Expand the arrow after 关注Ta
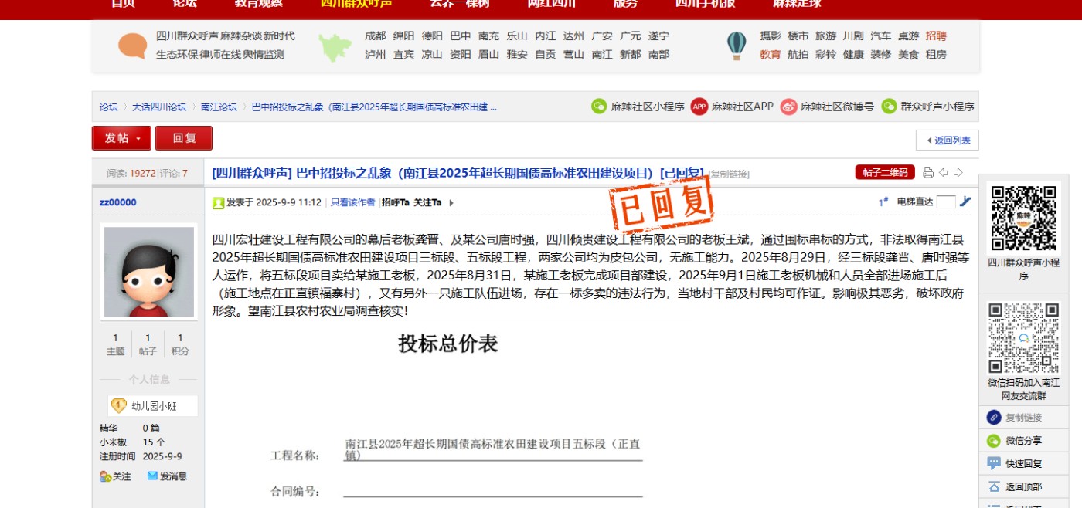Viewport: 1082px width, 508px height. (x=451, y=203)
